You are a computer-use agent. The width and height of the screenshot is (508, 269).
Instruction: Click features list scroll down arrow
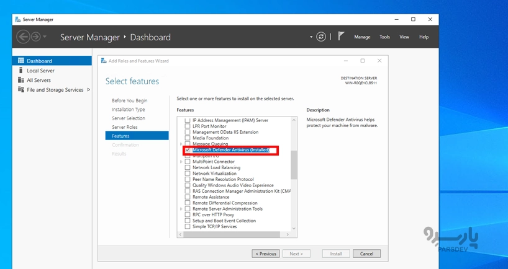[x=294, y=228]
